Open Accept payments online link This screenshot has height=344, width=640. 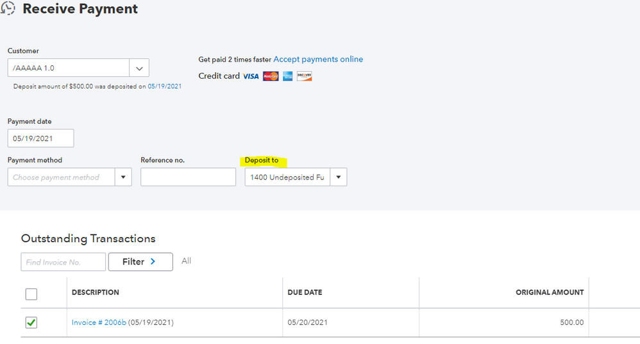point(318,59)
